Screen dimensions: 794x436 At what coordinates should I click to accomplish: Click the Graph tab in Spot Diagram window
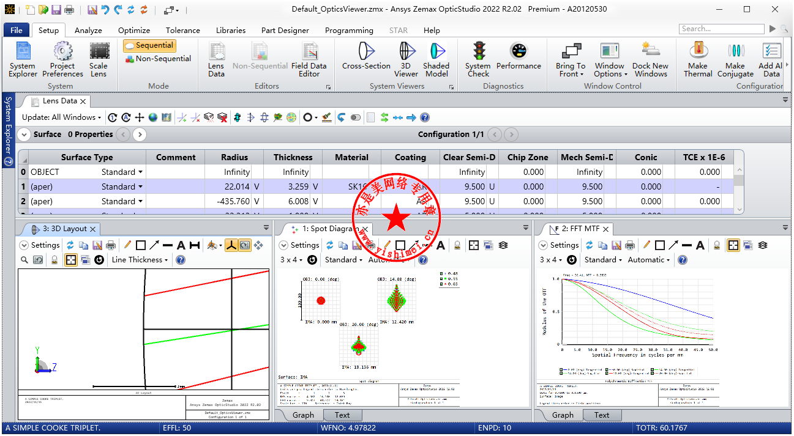(x=303, y=415)
